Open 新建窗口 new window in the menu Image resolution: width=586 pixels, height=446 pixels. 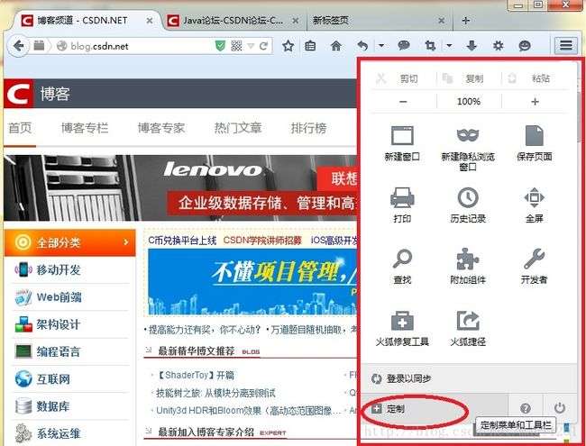tap(402, 143)
